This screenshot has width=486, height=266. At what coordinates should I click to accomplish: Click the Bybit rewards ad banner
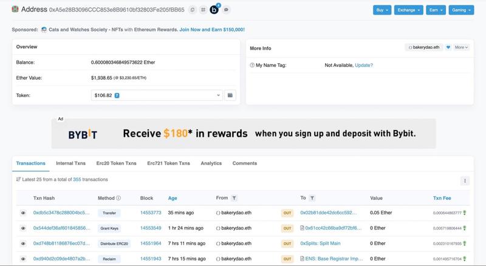[x=244, y=134]
